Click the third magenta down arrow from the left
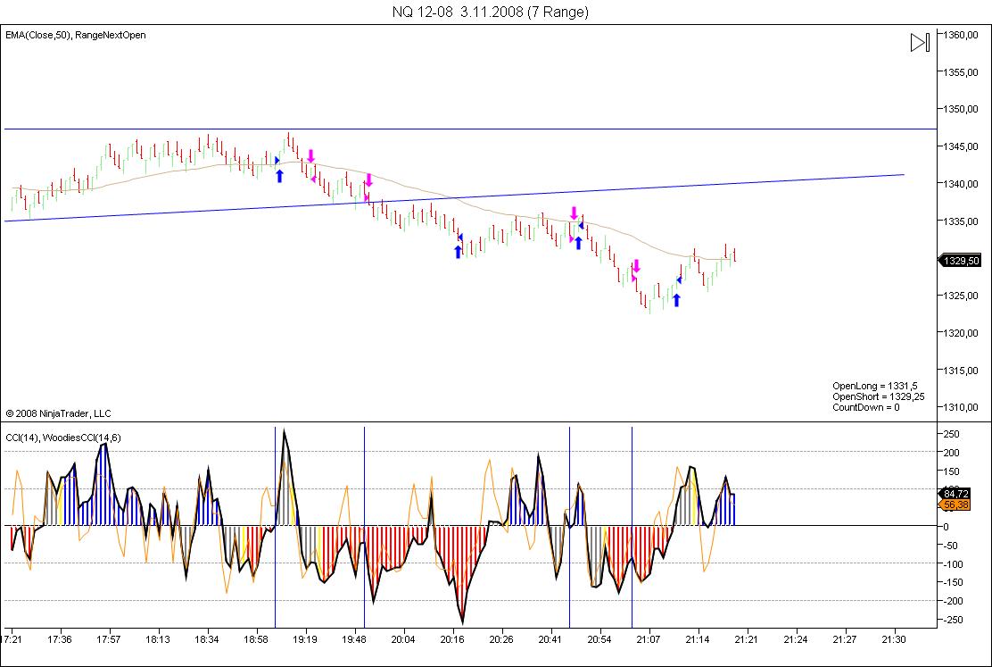The image size is (992, 667). coord(575,213)
